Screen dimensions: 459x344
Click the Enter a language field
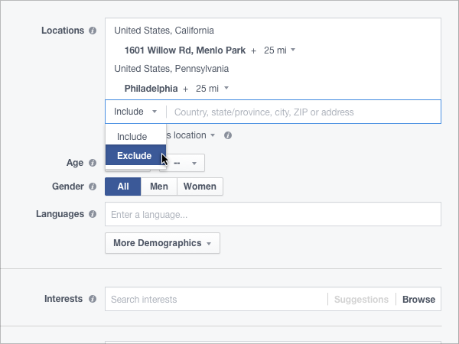point(272,214)
